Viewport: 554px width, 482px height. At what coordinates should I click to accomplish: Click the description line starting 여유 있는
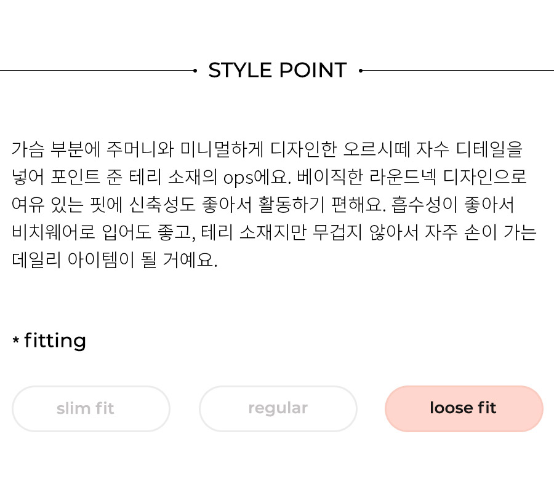coord(262,205)
